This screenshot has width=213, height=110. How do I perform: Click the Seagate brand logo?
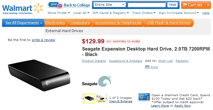click(96, 81)
